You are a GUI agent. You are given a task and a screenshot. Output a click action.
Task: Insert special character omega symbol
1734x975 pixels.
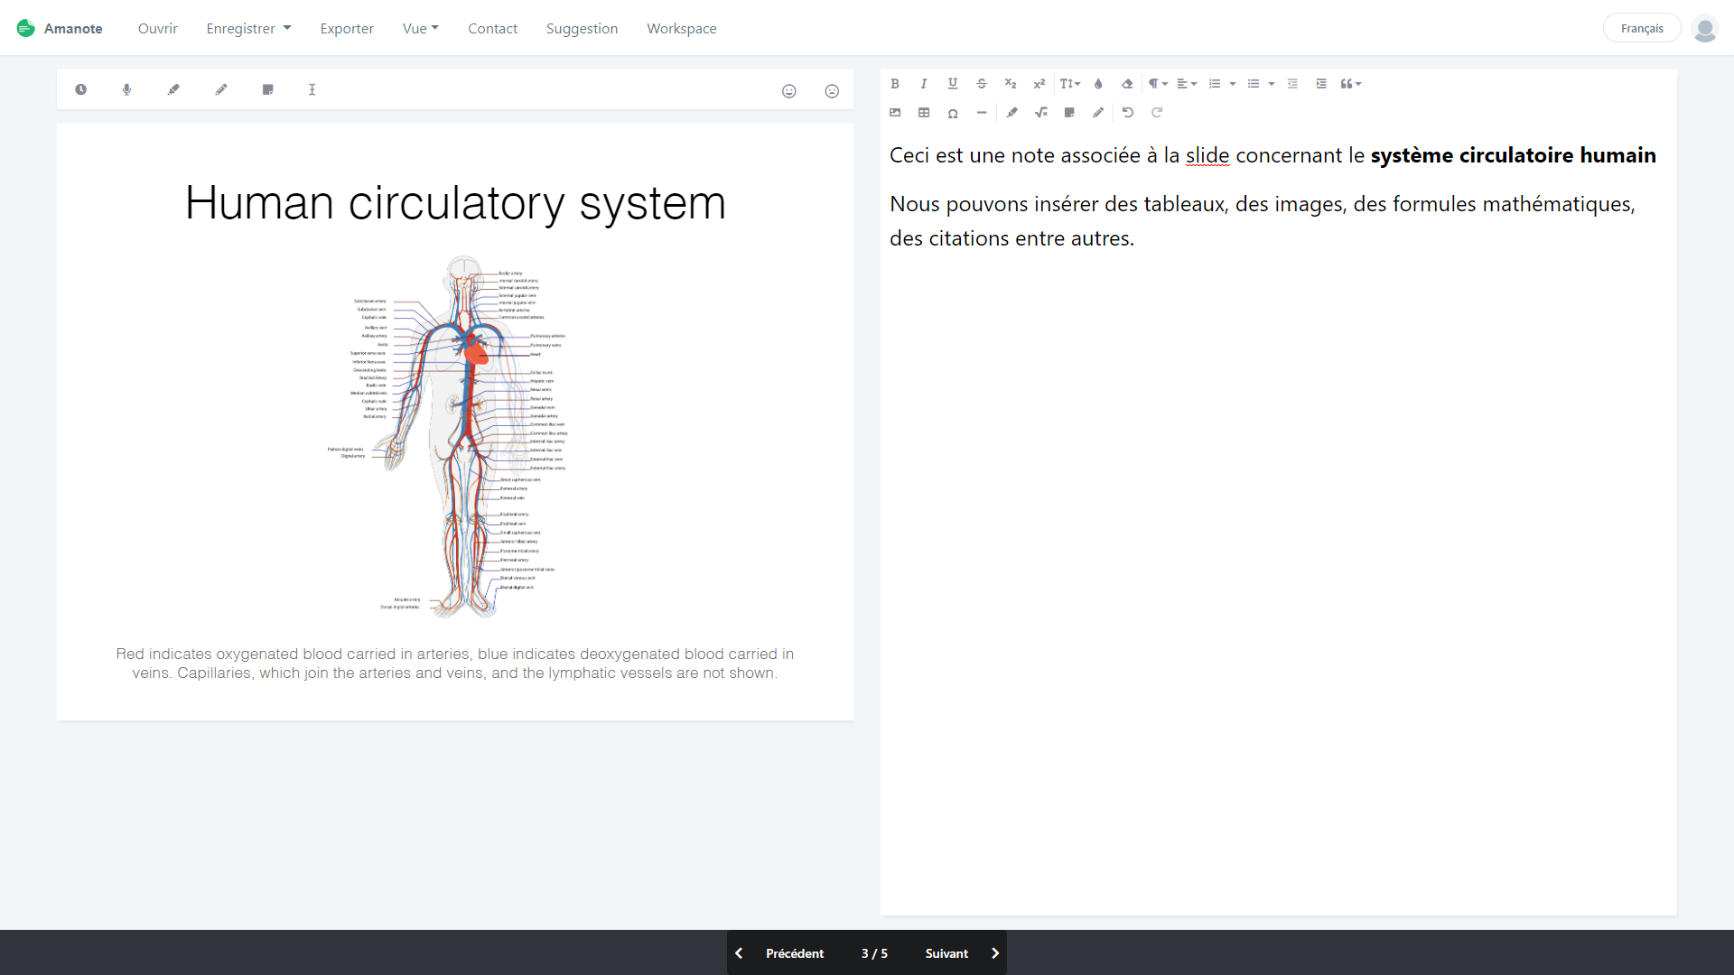tap(952, 113)
